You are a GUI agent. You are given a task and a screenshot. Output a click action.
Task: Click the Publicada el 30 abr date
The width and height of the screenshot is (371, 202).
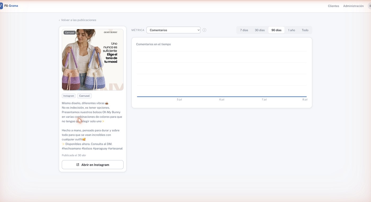tap(74, 155)
